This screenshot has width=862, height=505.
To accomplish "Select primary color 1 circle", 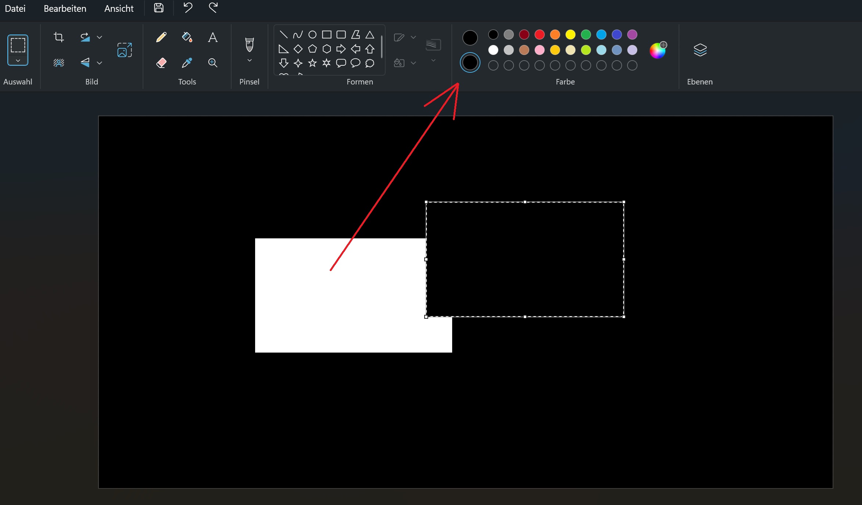I will click(x=470, y=38).
